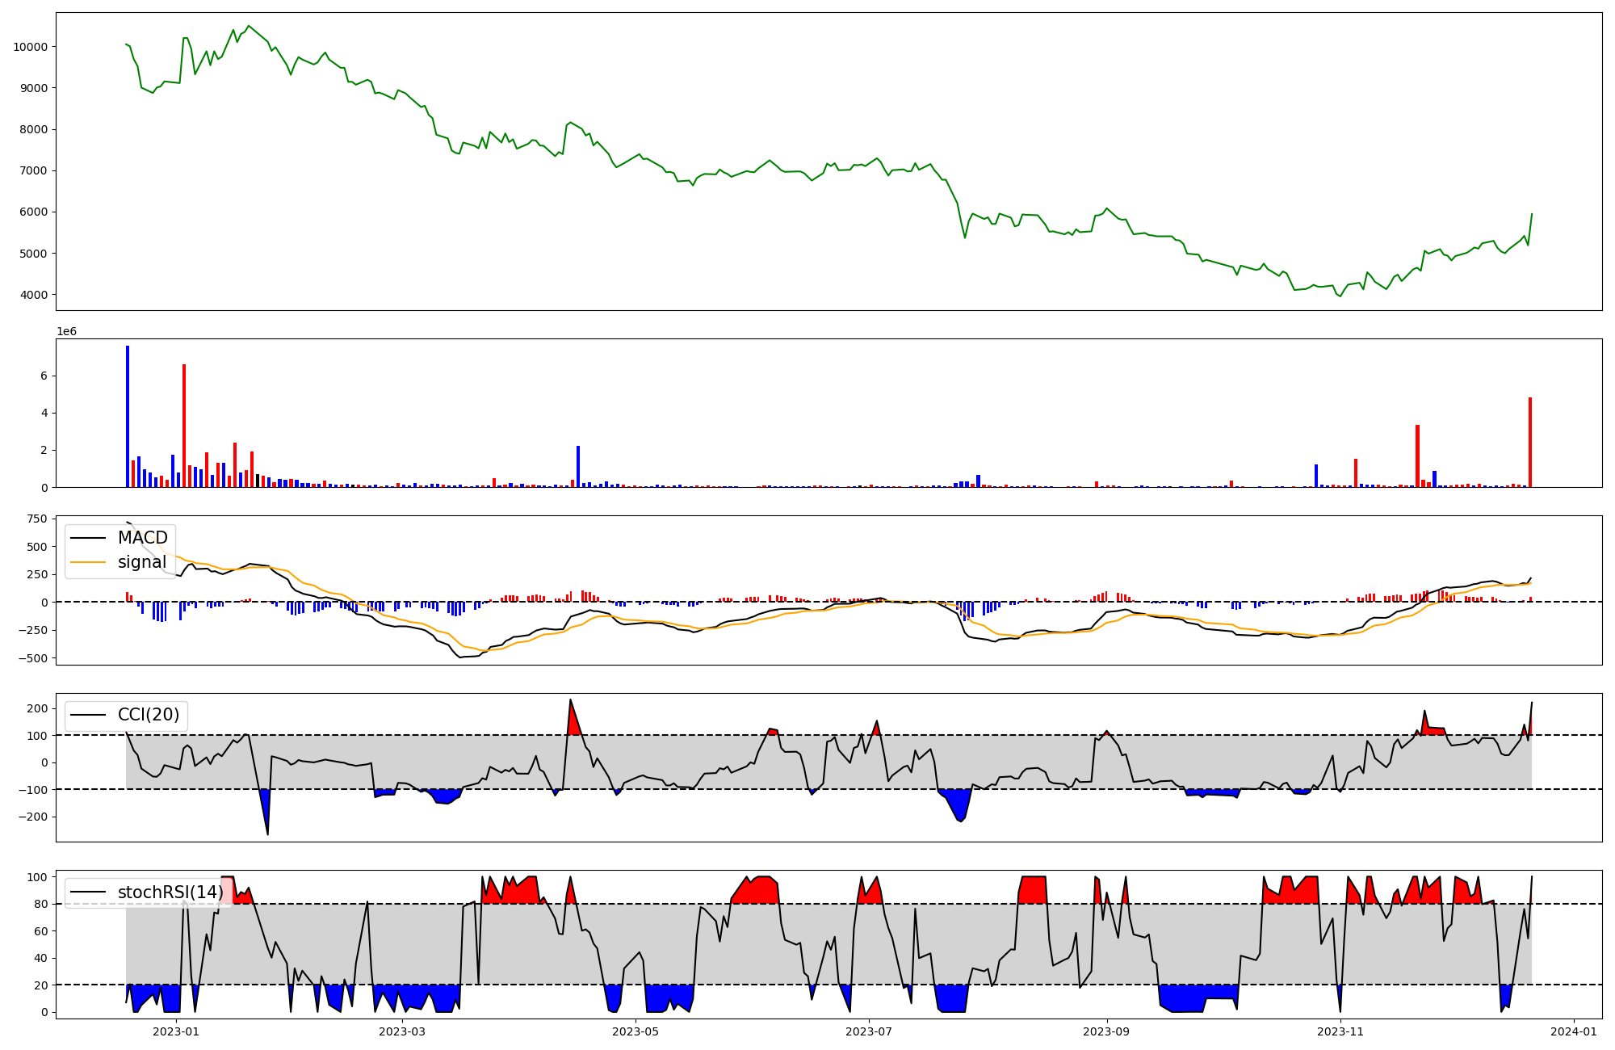Click the 2023-03 x-axis tick label
Screen dimensions: 1615x1050
(401, 1031)
